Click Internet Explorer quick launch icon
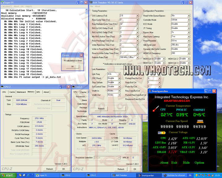Screen dimensions: 222x178 tap(28, 175)
